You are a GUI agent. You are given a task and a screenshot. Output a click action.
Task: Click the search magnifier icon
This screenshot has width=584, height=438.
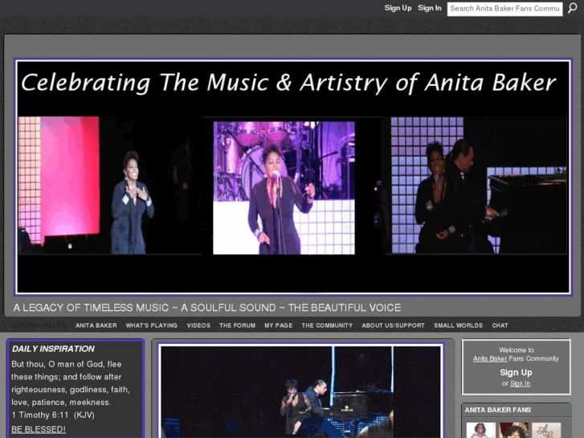[573, 8]
